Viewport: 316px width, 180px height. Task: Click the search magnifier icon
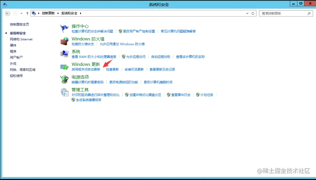(x=309, y=14)
